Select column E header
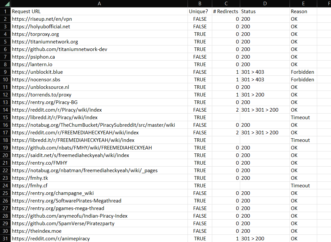 point(303,4)
